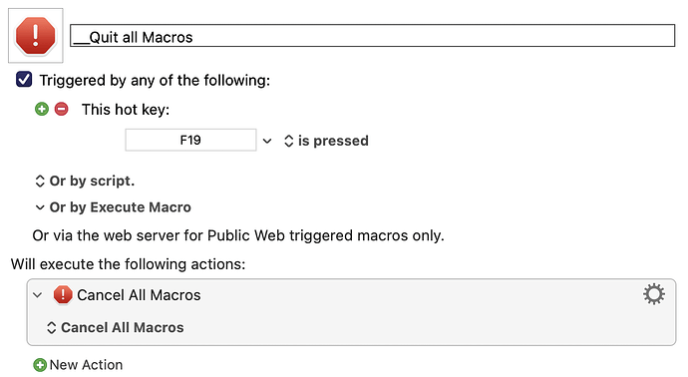Click the large red stop-sign macro icon
The image size is (688, 377).
(x=36, y=36)
